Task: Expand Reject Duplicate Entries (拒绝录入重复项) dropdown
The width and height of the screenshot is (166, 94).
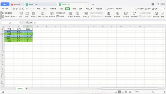Action: tap(16, 16)
